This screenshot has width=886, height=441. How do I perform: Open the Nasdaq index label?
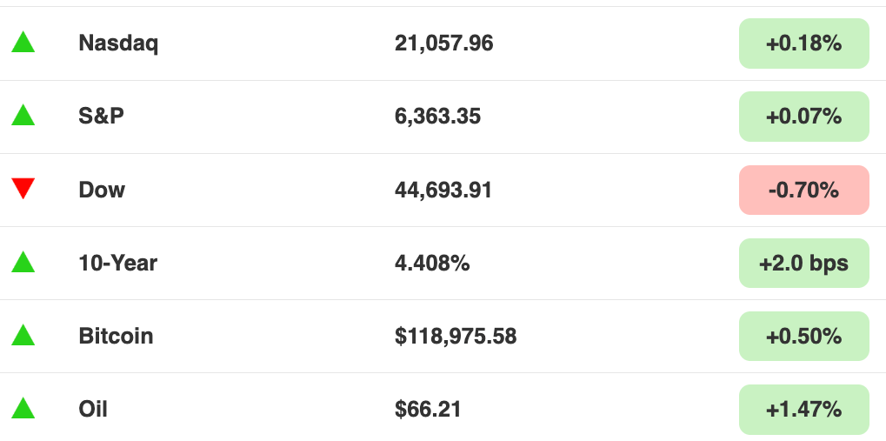118,43
